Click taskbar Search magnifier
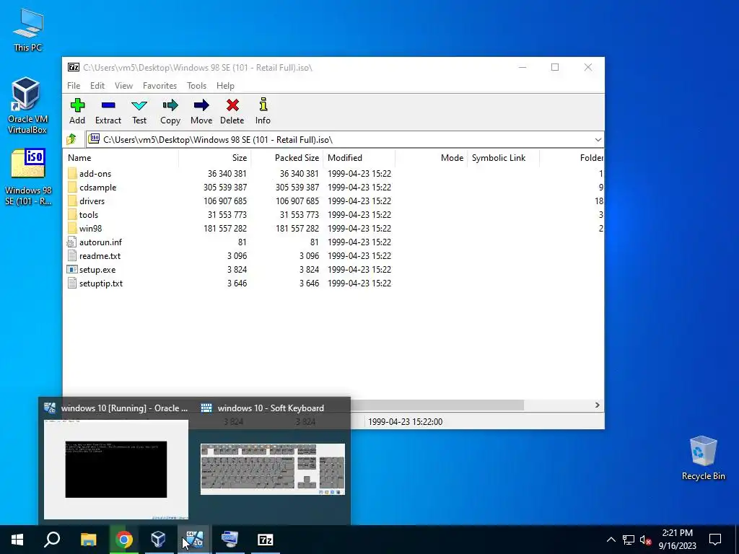This screenshot has height=554, width=739. [x=52, y=540]
